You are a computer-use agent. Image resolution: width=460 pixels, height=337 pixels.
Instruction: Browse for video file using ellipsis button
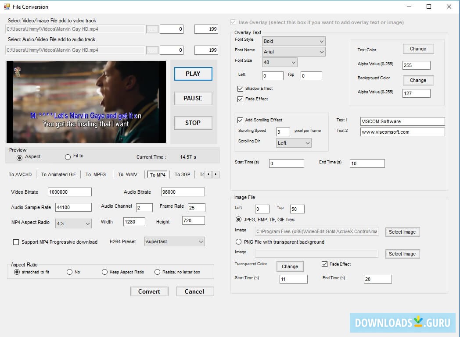coord(152,29)
